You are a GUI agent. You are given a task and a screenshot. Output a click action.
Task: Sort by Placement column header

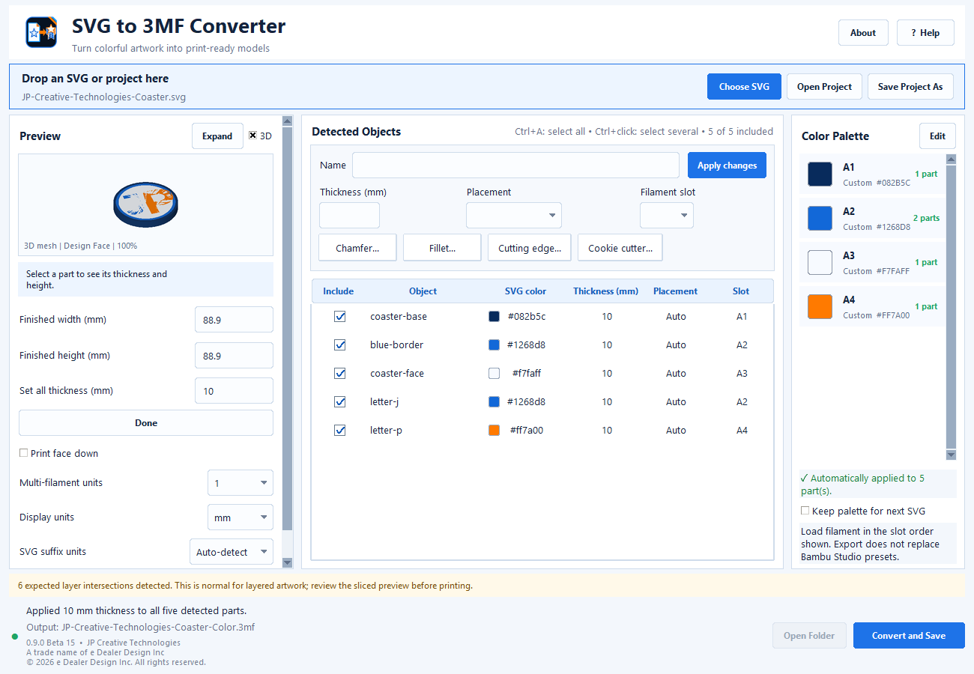pyautogui.click(x=675, y=291)
